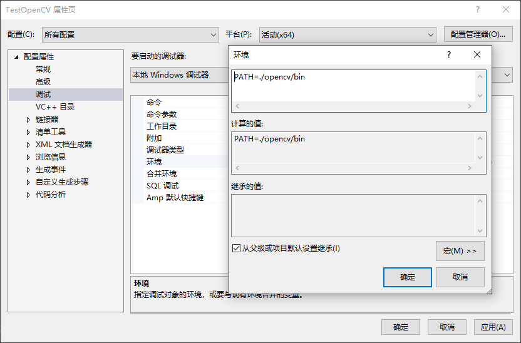Image resolution: width=521 pixels, height=343 pixels.
Task: Click 应用(A) in the property pages window
Action: (493, 327)
